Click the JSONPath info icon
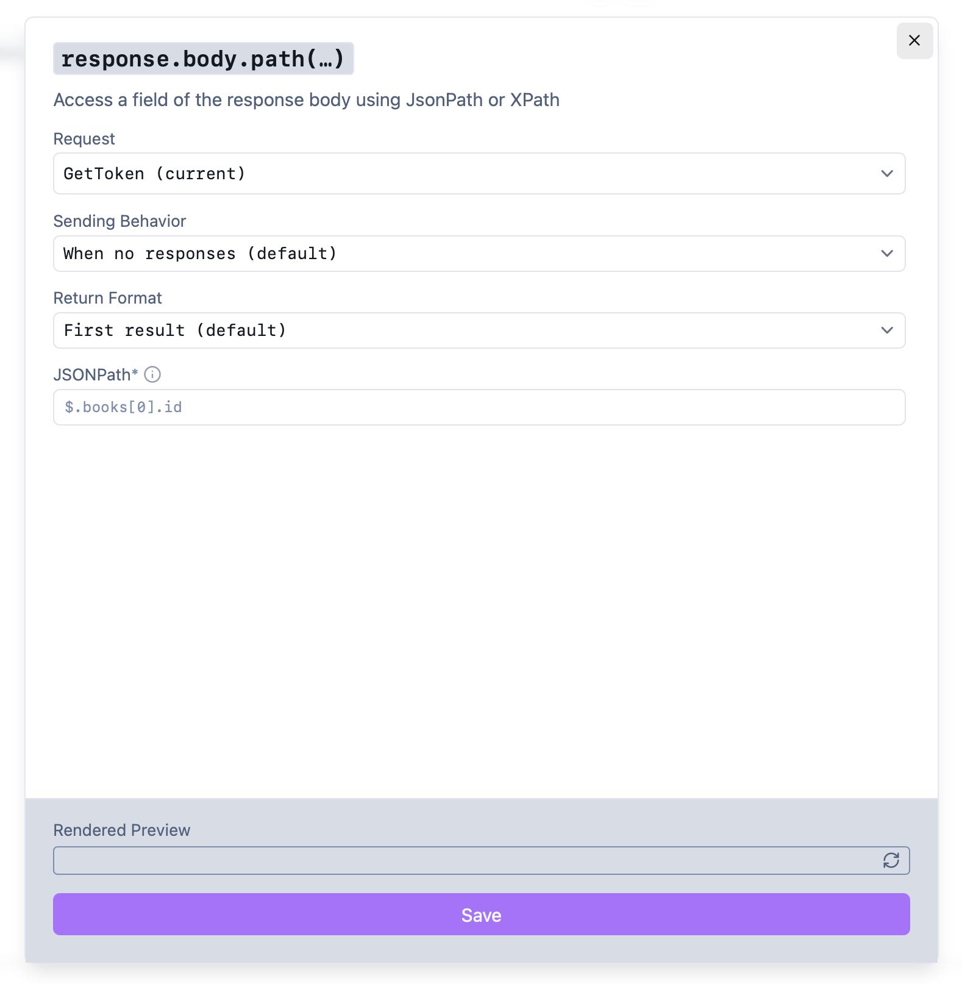This screenshot has width=962, height=984. (x=152, y=375)
